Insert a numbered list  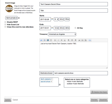[86, 40]
